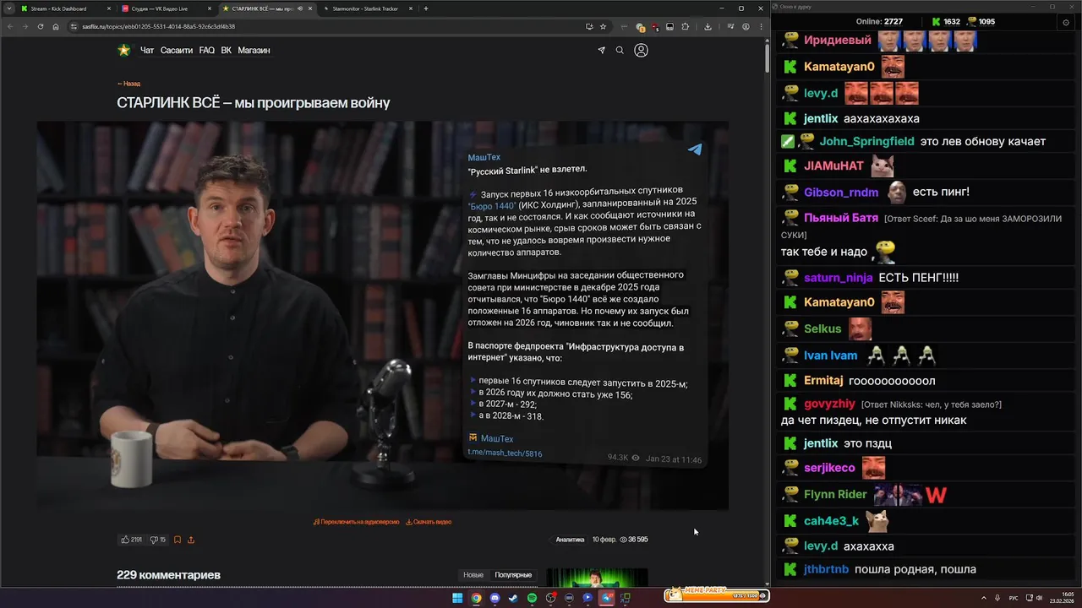Click the Sasflix star logo
Image resolution: width=1082 pixels, height=608 pixels.
(x=124, y=50)
